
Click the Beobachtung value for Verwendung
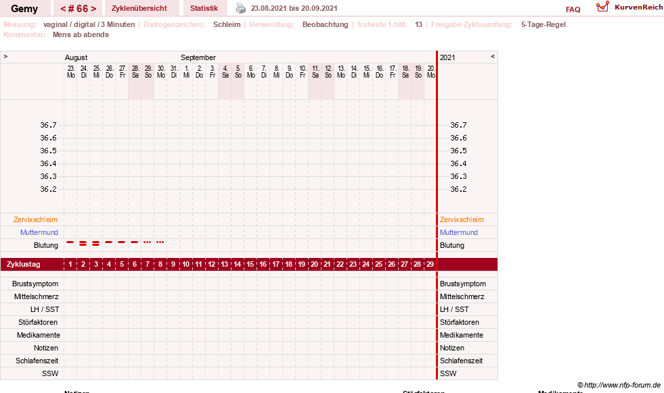tap(325, 24)
